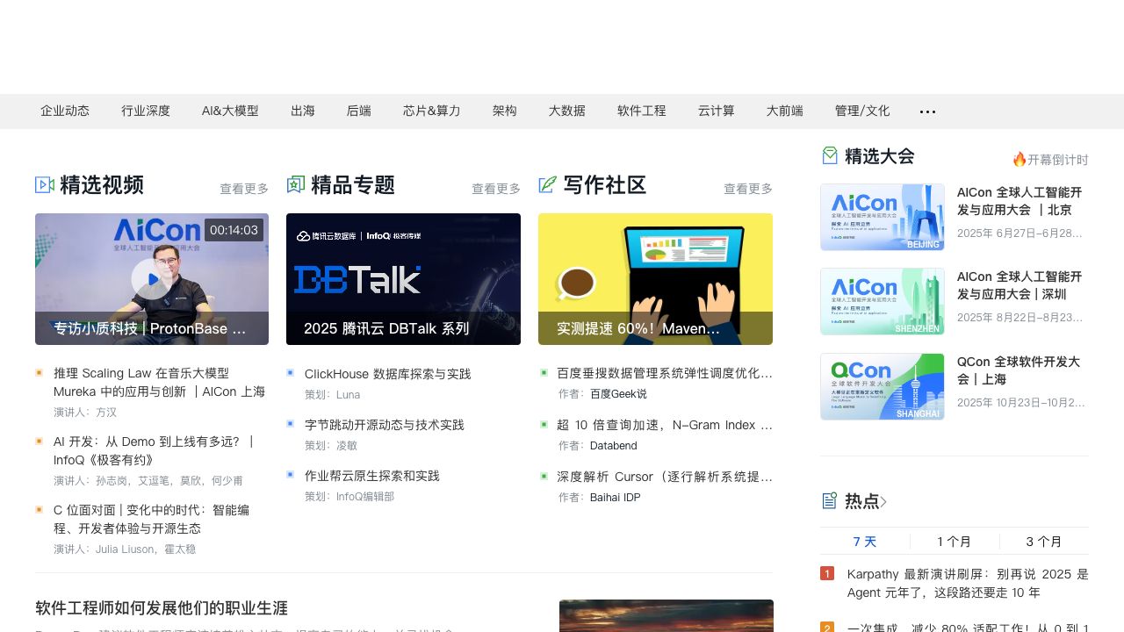The image size is (1124, 632).
Task: Click the number 1 hot-rank badge
Action: 827,574
